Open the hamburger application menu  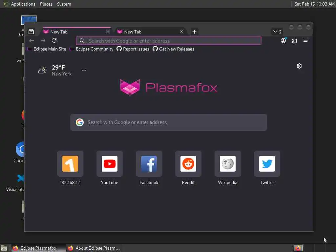[x=305, y=40]
